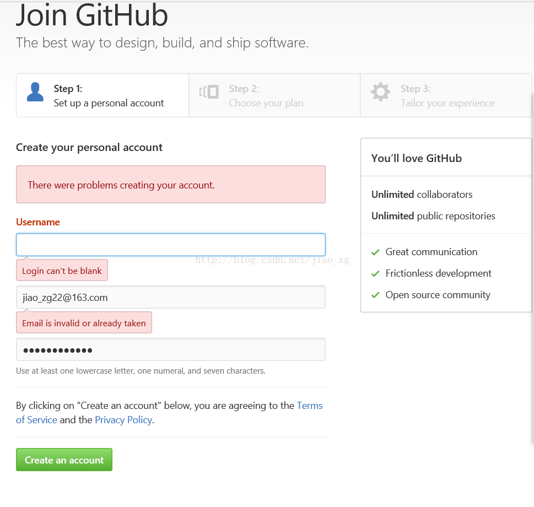
Task: Click the 'Unlimited public repositories' text
Action: point(433,216)
